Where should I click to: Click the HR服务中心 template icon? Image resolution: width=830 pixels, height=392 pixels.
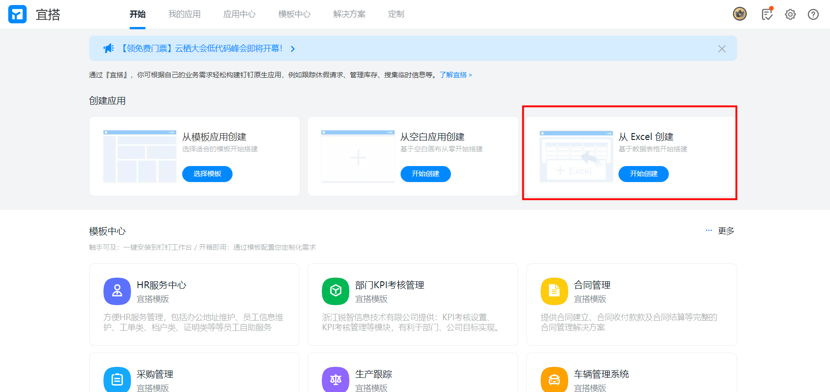point(117,291)
